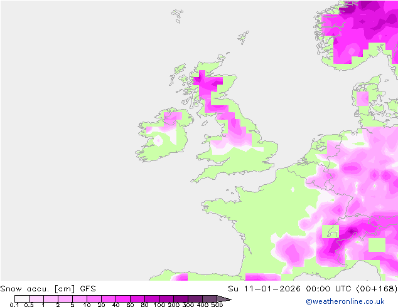Select the 60–80 cm legend swatch

137,299
